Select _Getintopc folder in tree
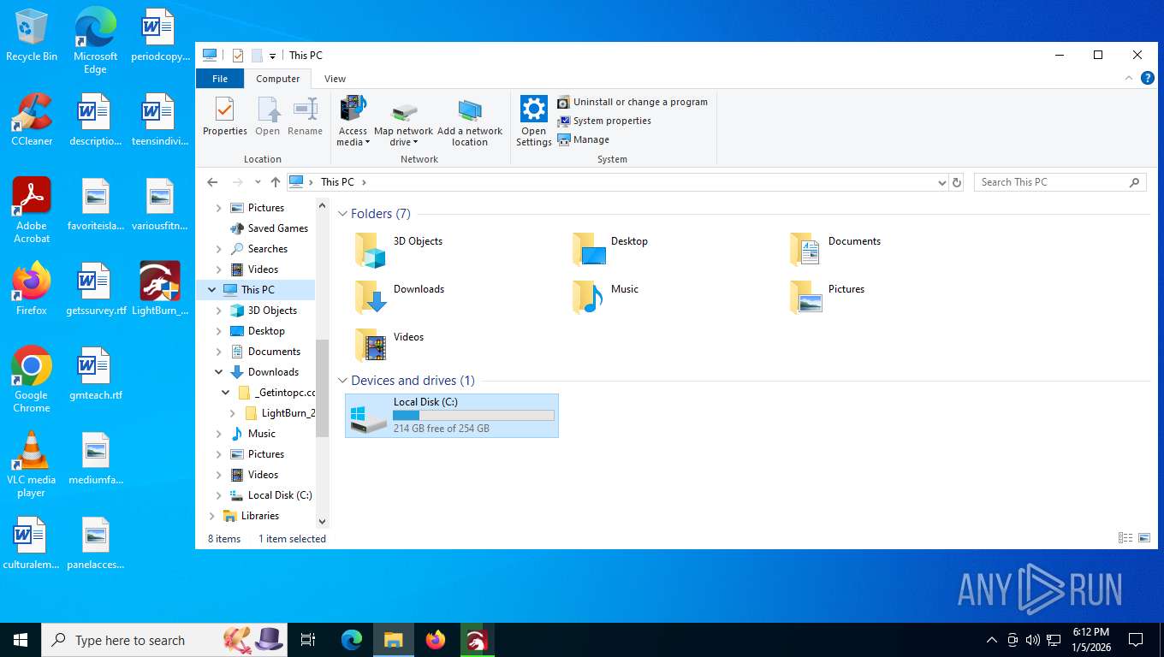Image resolution: width=1164 pixels, height=657 pixels. 276,393
